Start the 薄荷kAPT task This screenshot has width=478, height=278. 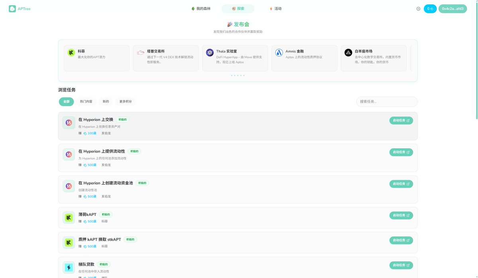click(x=401, y=216)
